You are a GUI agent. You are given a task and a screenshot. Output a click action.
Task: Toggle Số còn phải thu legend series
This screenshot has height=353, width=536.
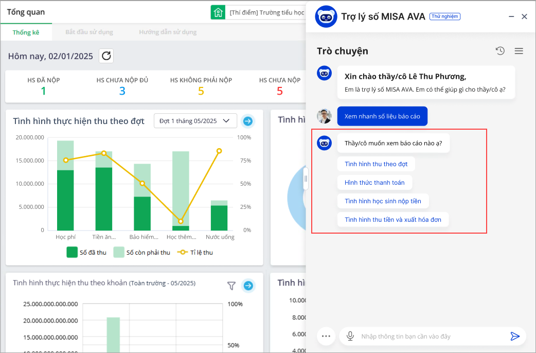tap(142, 253)
